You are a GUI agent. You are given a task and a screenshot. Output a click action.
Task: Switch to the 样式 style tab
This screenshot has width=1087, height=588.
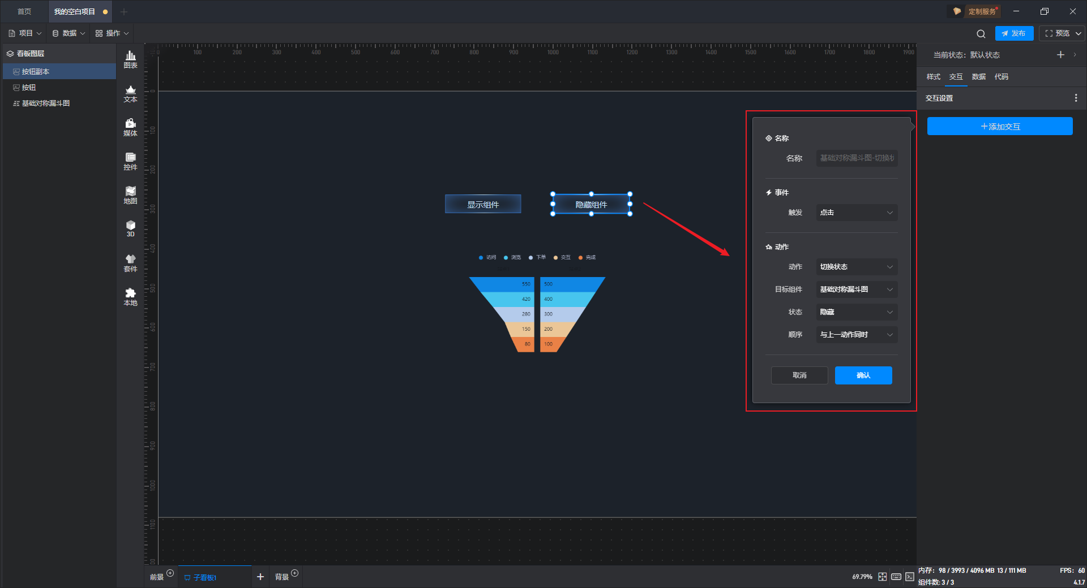[933, 77]
